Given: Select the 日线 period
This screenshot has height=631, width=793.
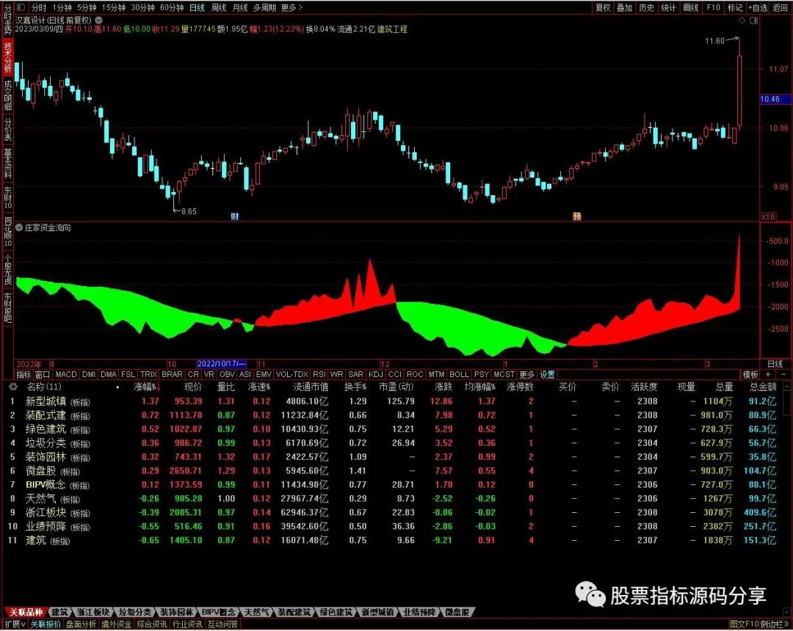Looking at the screenshot, I should pos(198,7).
